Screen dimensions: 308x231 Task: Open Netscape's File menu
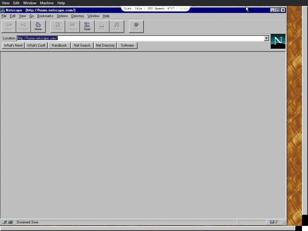point(4,16)
